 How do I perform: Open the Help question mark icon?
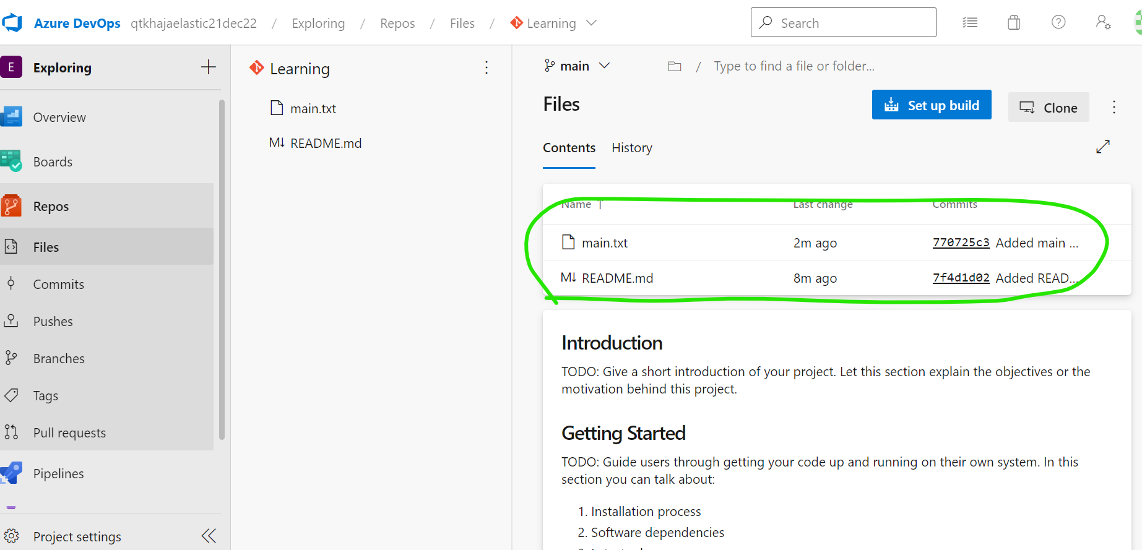tap(1058, 23)
